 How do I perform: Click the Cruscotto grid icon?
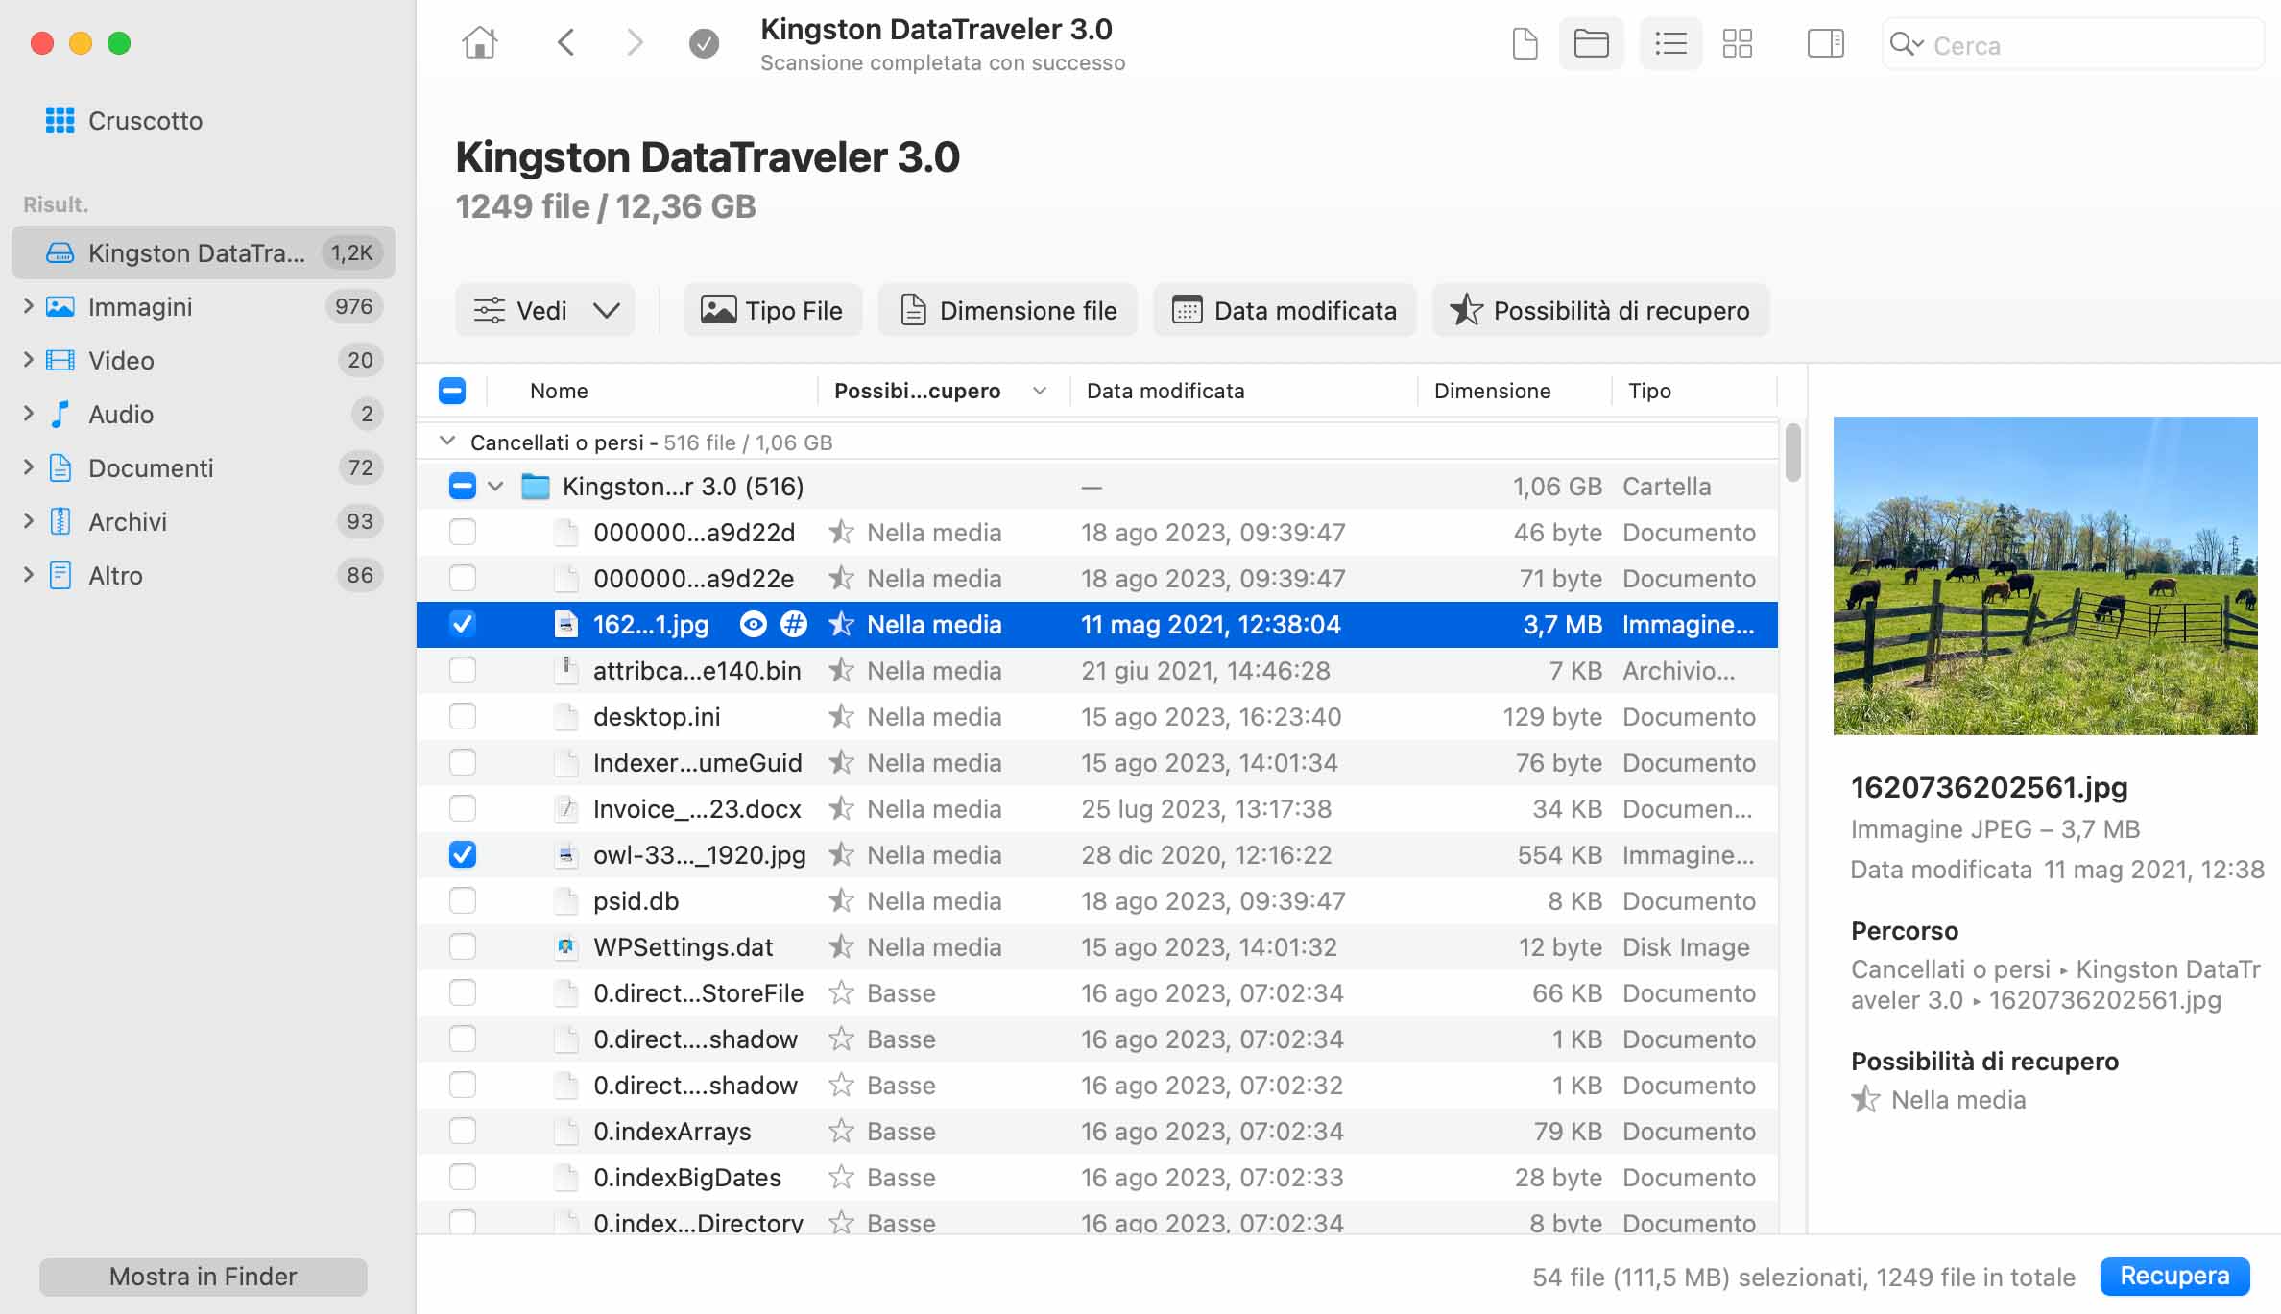(x=60, y=121)
